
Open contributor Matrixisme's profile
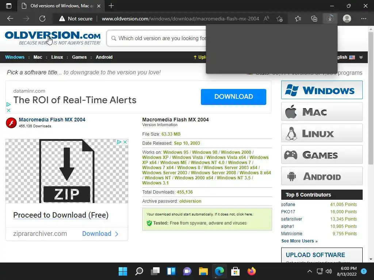pyautogui.click(x=291, y=234)
